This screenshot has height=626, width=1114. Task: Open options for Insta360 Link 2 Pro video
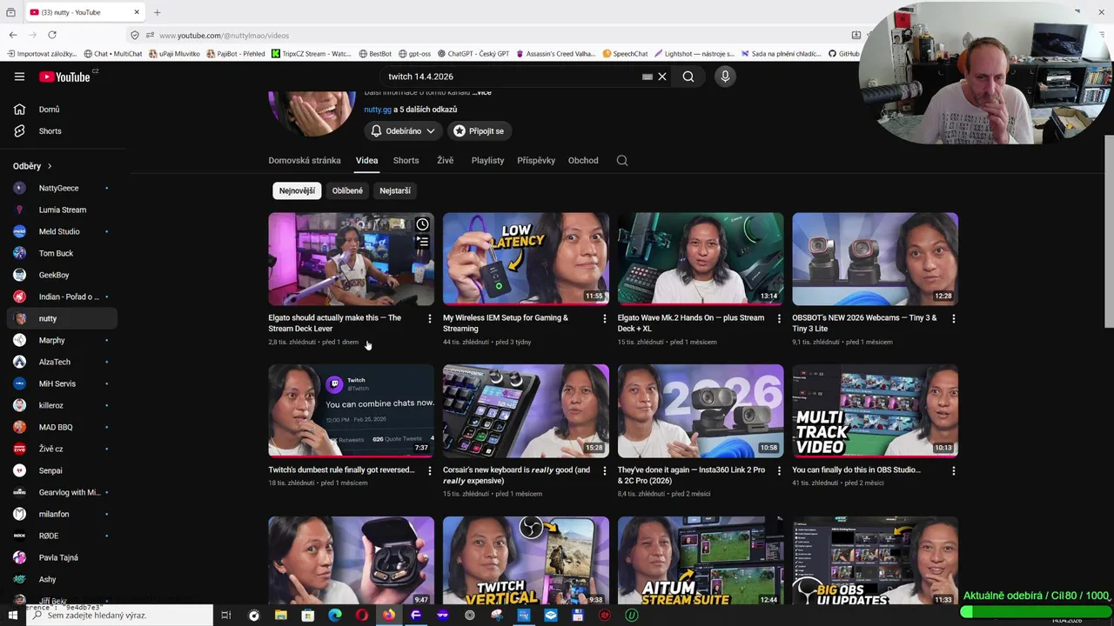tap(779, 470)
